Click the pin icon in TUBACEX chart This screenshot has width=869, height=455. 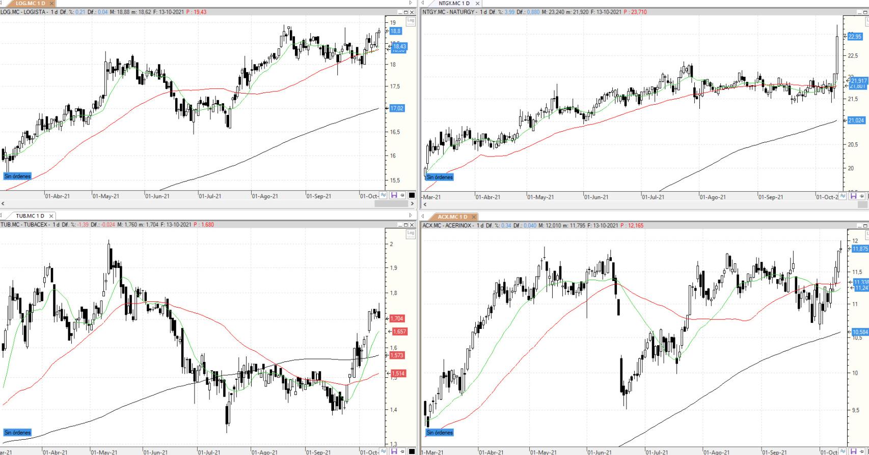(x=402, y=451)
